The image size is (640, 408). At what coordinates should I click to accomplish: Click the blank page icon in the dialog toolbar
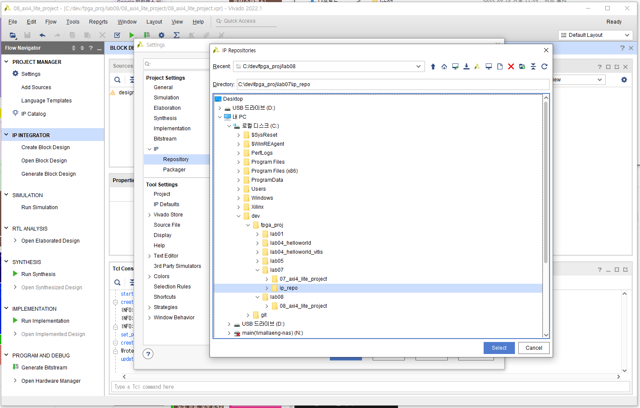[x=499, y=66]
